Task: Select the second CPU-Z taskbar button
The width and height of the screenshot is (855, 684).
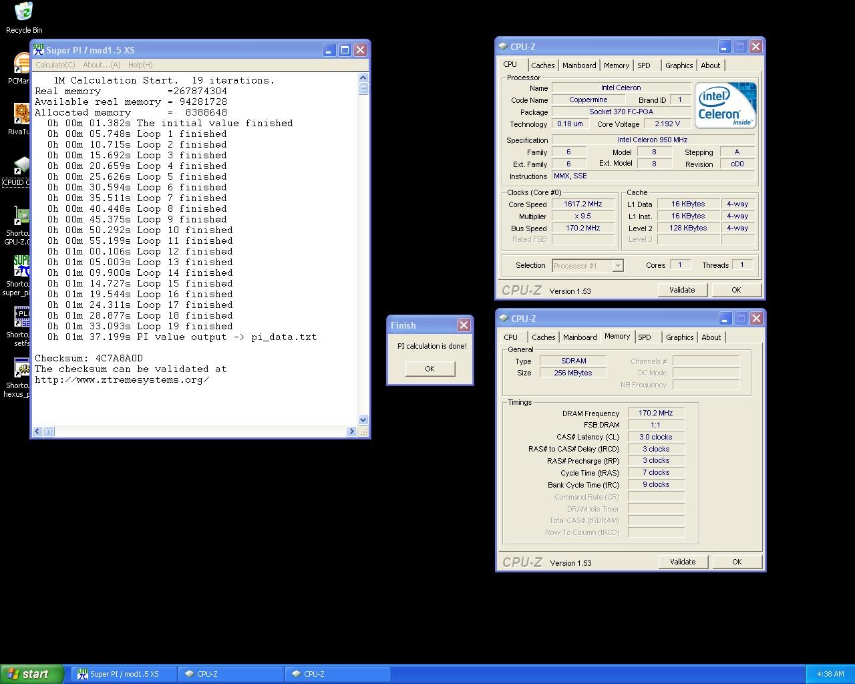Action: 337,674
